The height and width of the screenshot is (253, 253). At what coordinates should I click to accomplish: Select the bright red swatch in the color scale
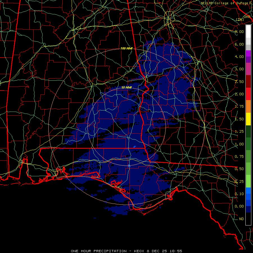(248, 94)
